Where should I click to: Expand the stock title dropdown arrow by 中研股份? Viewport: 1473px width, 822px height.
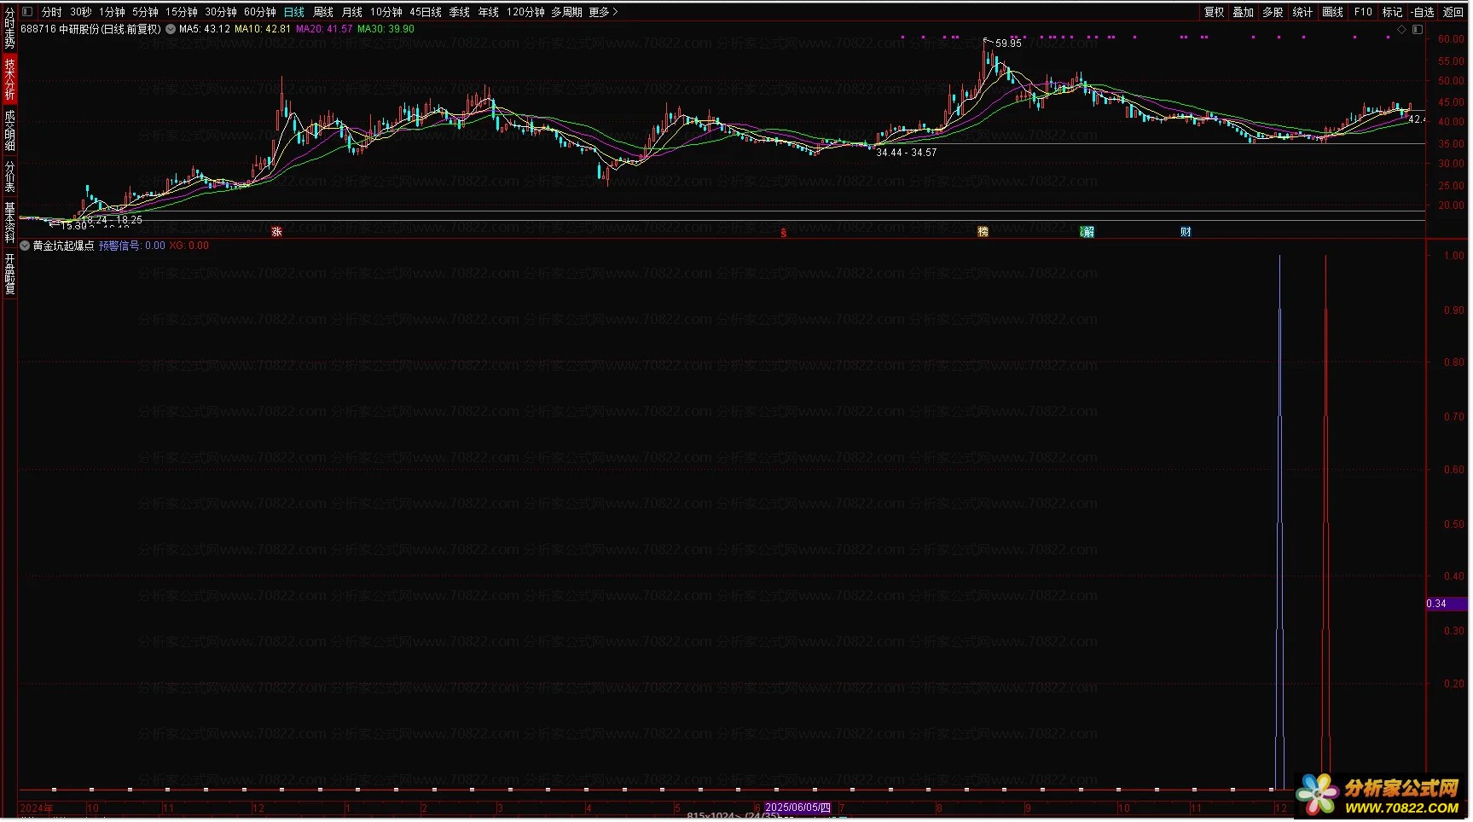click(171, 29)
